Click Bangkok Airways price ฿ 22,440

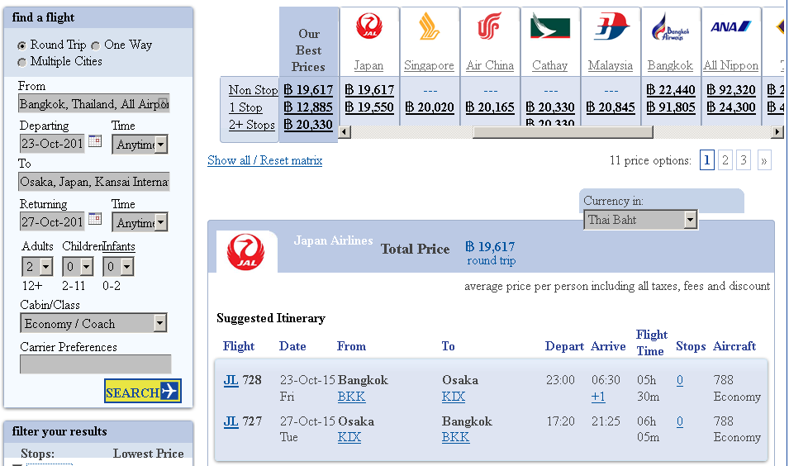click(x=671, y=90)
